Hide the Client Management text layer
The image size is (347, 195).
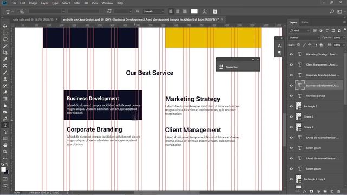coord(291,64)
